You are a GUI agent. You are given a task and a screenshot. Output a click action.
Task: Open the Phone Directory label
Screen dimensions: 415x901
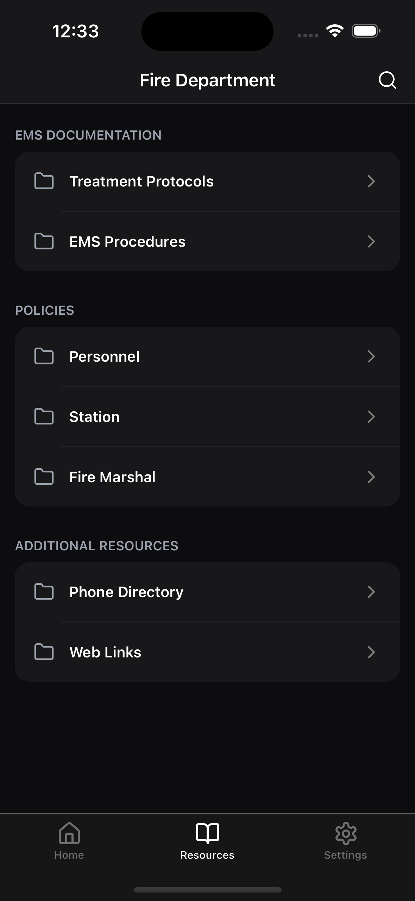pyautogui.click(x=126, y=592)
